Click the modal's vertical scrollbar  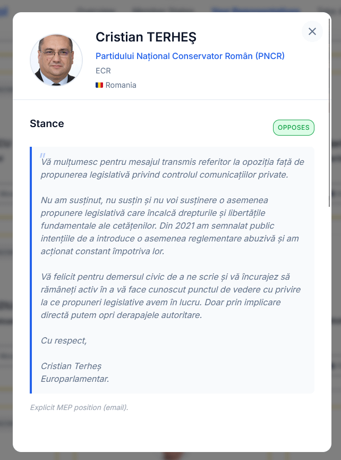pos(329,112)
